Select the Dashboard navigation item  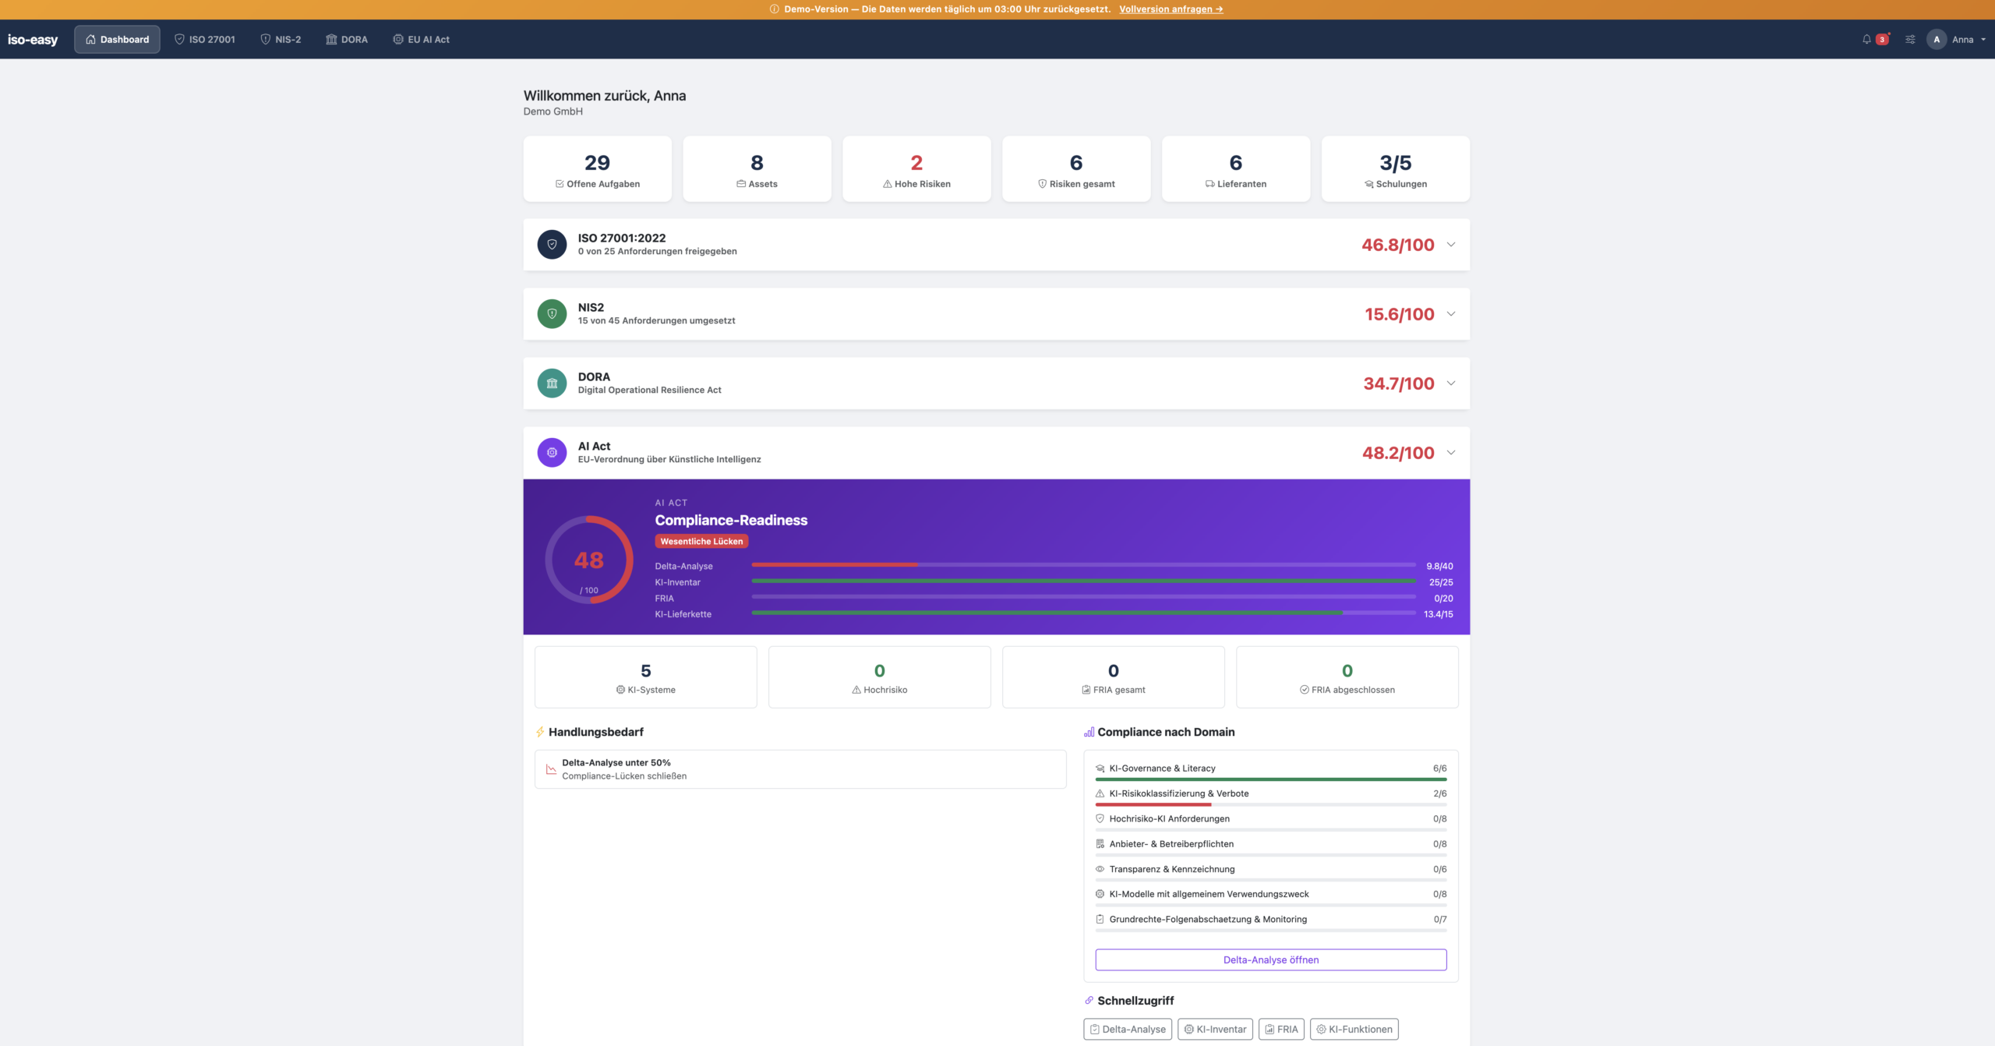117,39
